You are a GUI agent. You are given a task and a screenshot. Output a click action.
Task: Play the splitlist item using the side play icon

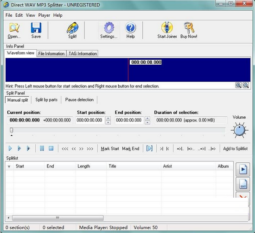[243, 169]
